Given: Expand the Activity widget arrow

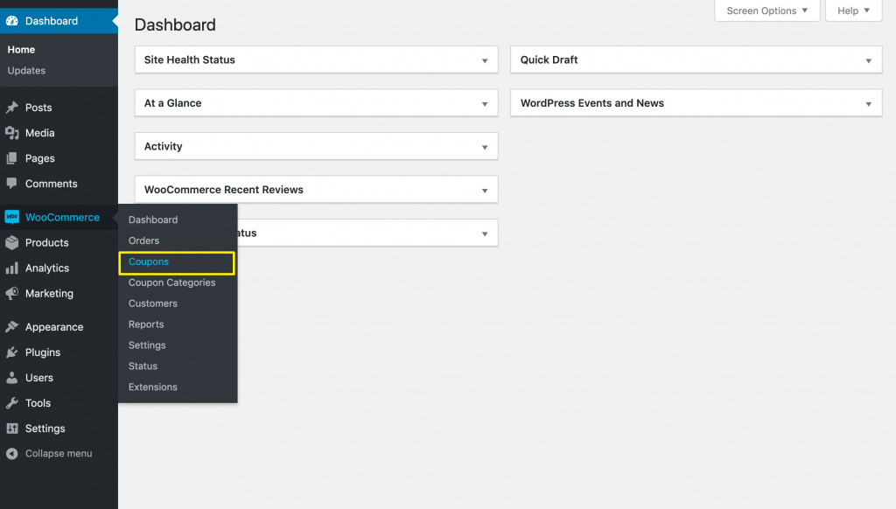Looking at the screenshot, I should pos(485,148).
